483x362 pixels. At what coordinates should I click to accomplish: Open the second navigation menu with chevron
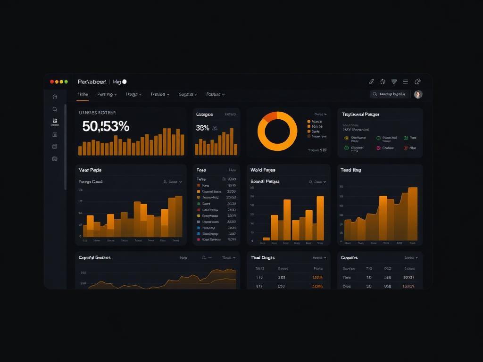pos(107,94)
